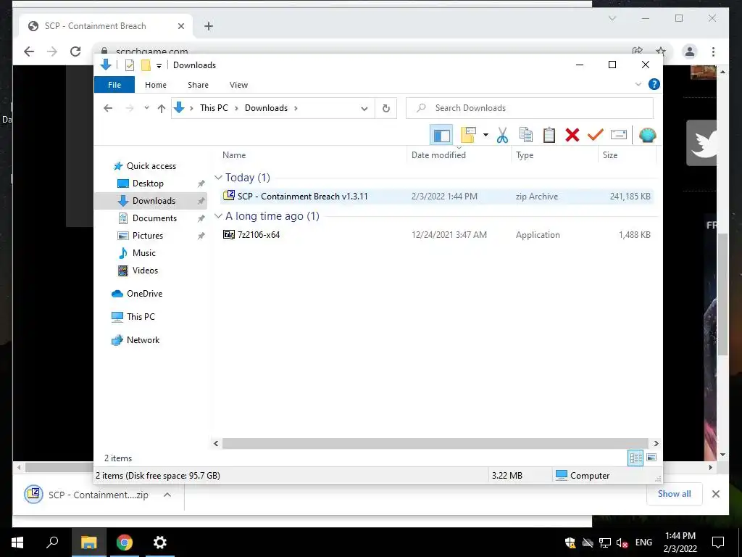Click the Twitter bird icon on webpage

coord(701,143)
